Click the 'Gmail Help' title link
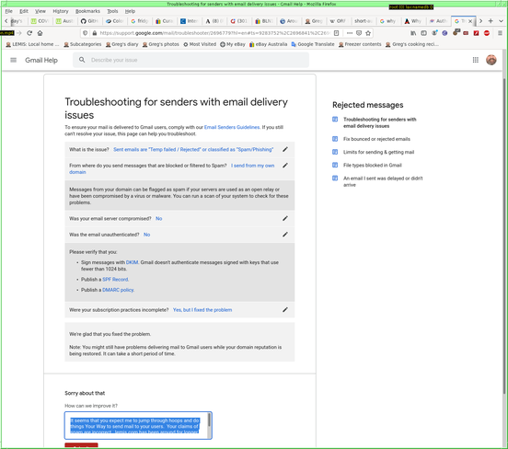The image size is (508, 449). (41, 60)
